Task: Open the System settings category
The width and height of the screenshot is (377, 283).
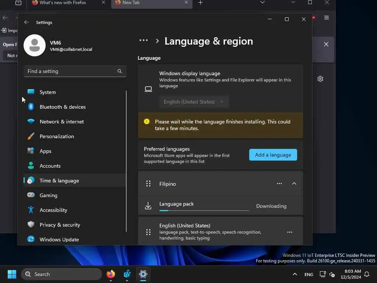Action: [75, 92]
